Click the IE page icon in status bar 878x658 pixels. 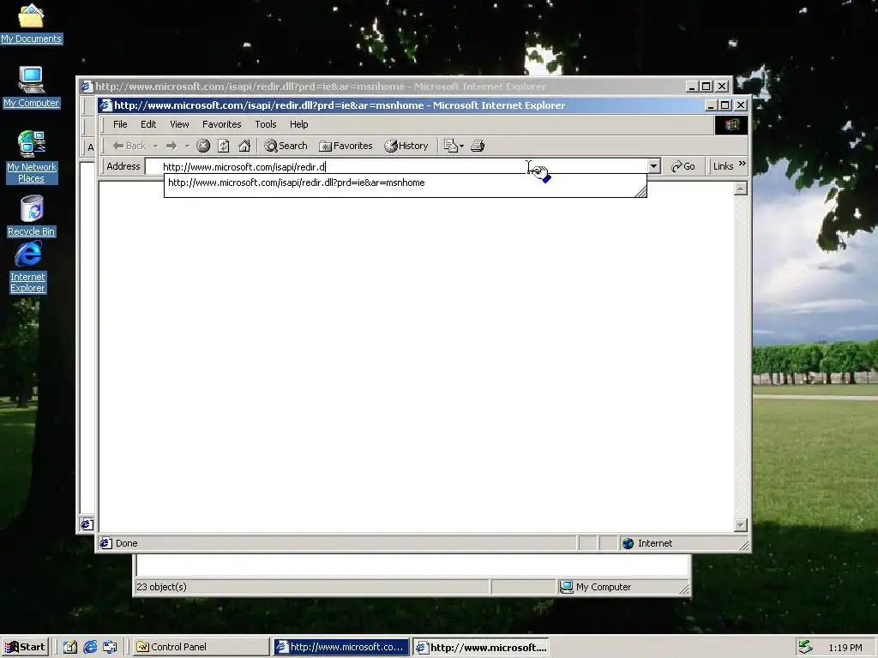[x=105, y=543]
